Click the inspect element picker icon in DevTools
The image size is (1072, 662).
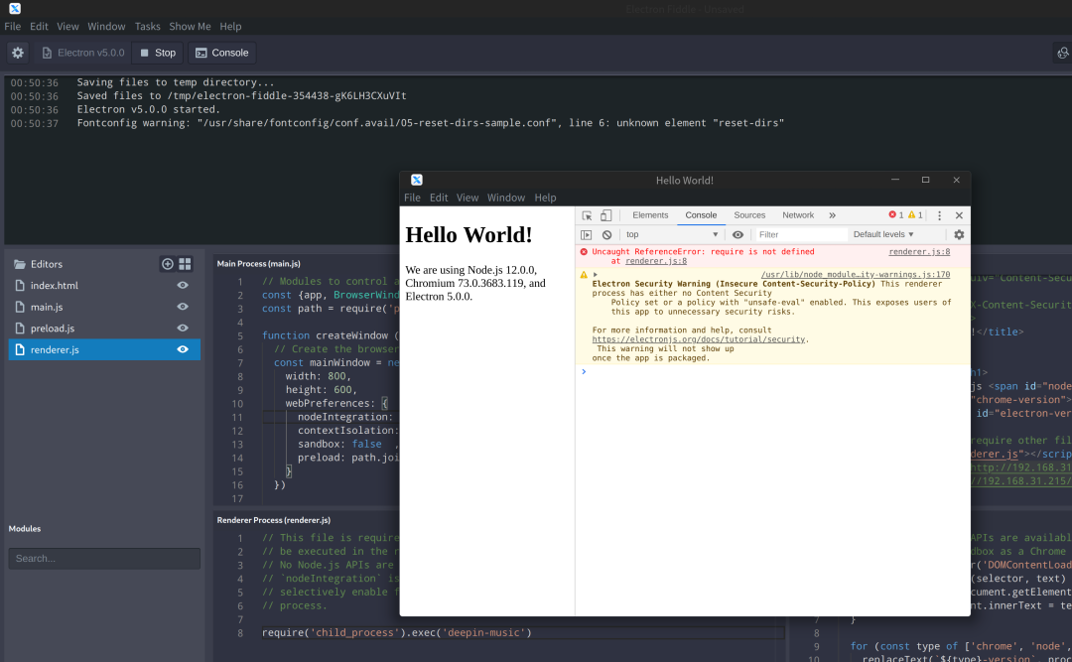587,215
